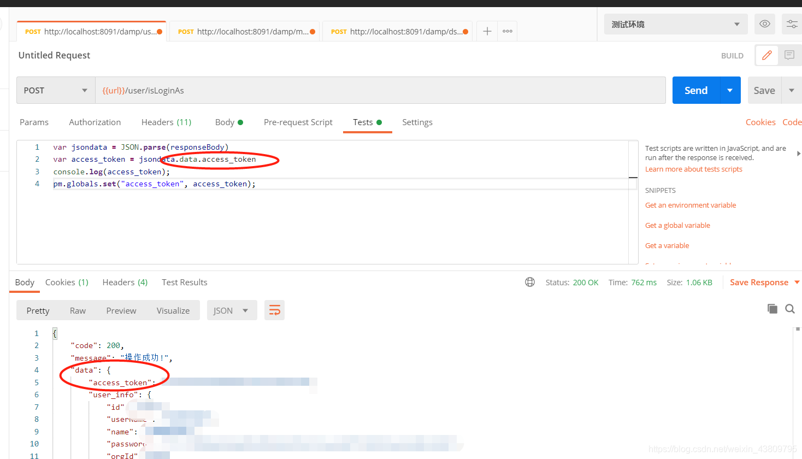Search the response with magnifier icon

[790, 309]
